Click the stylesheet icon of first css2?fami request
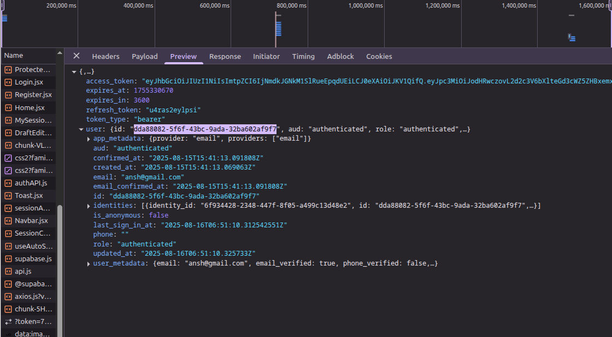Viewport: 612px width, 337px height. (x=8, y=158)
